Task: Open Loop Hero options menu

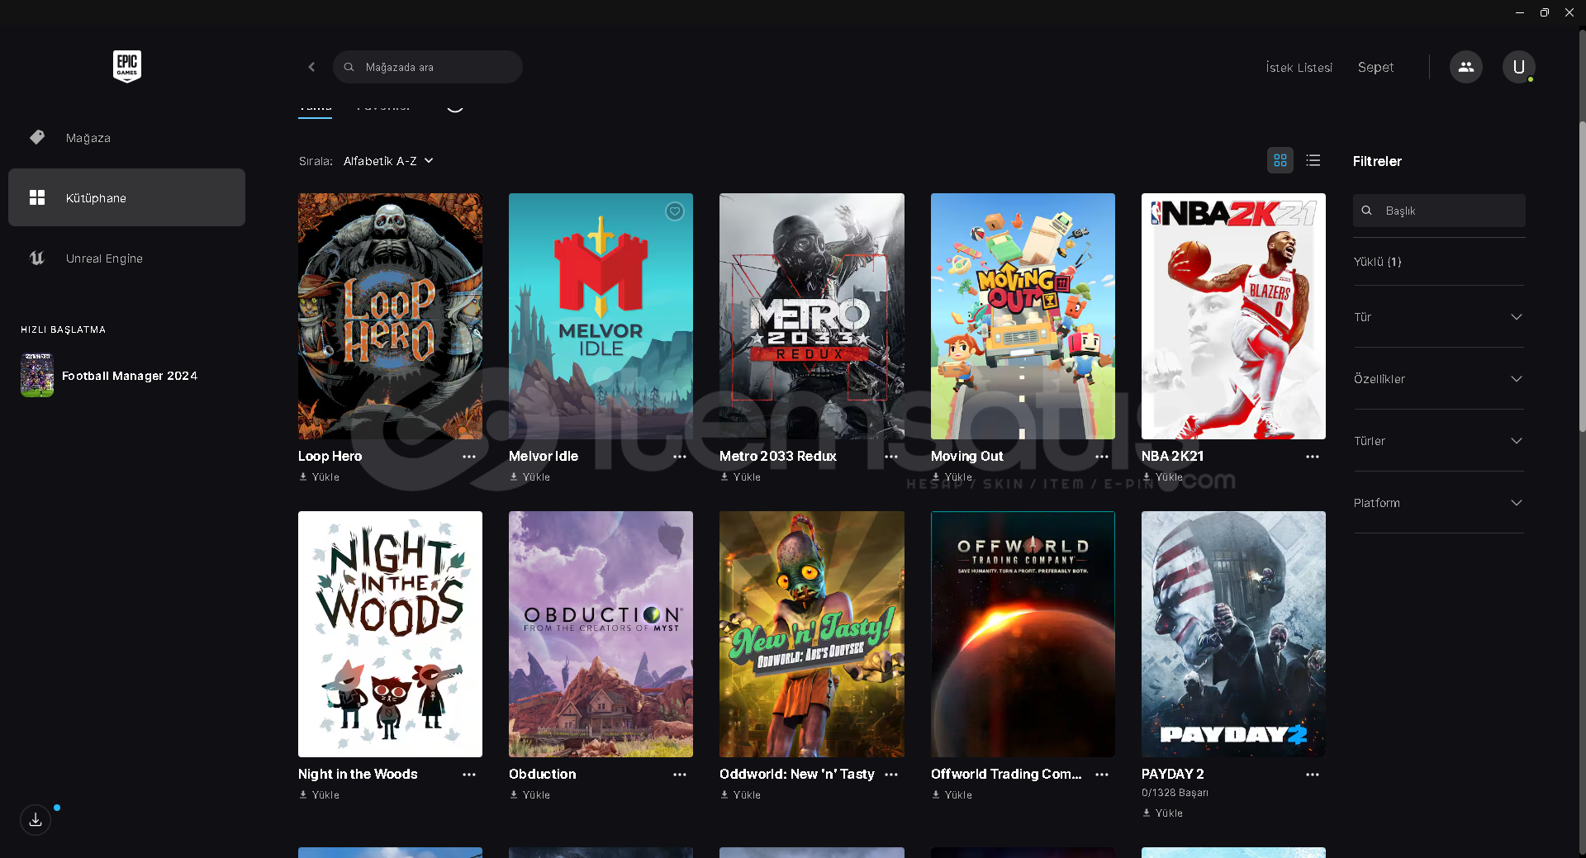Action: click(469, 457)
